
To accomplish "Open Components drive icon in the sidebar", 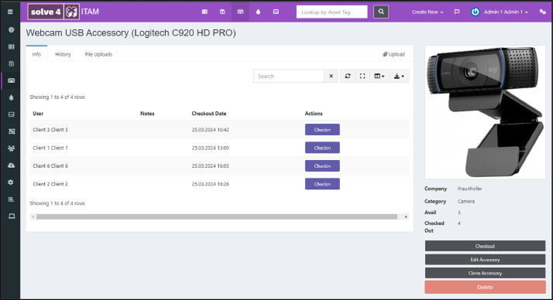I will coord(12,114).
